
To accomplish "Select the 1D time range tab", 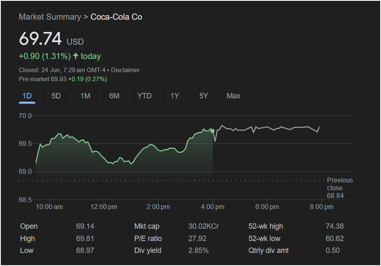I will (x=27, y=96).
